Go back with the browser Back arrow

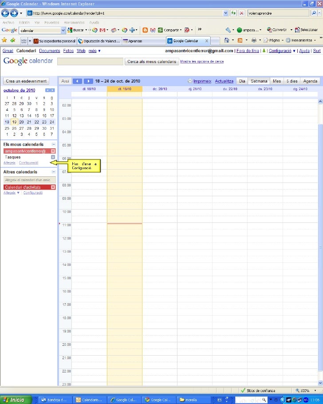[5, 13]
